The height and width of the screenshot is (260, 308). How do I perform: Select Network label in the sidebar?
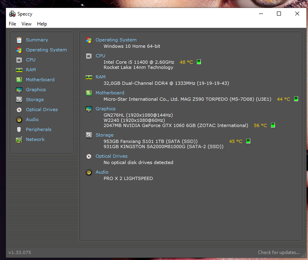tap(35, 139)
